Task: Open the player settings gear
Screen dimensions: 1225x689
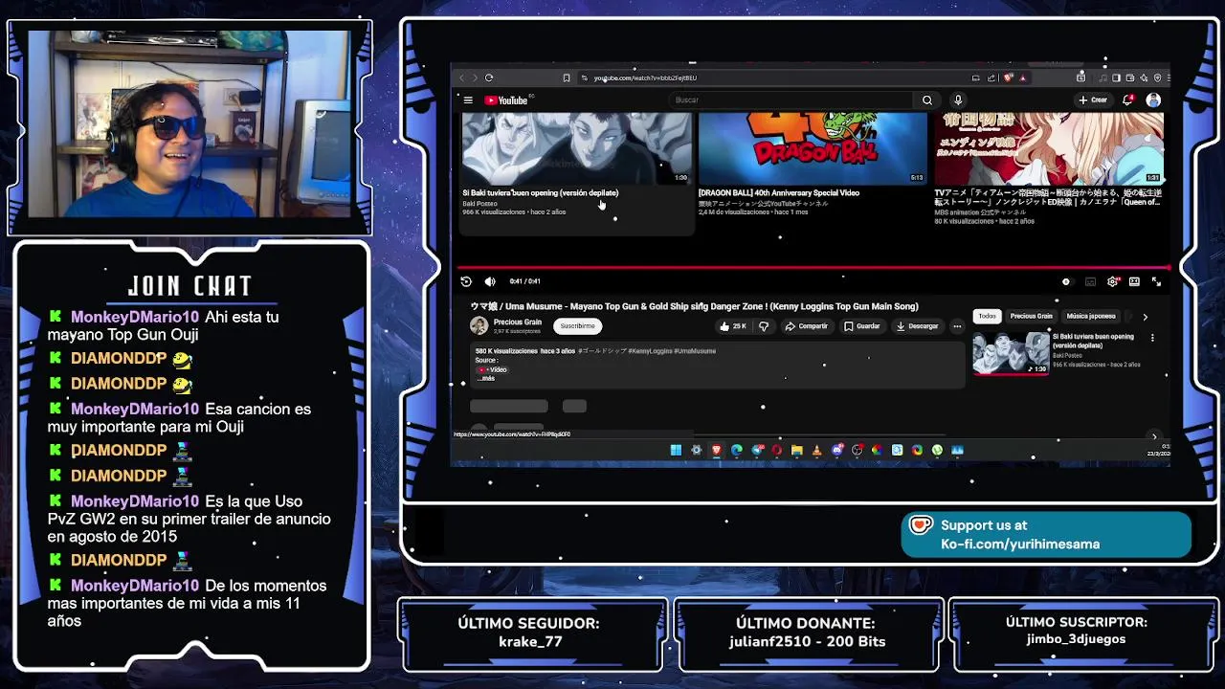Action: (x=1112, y=281)
